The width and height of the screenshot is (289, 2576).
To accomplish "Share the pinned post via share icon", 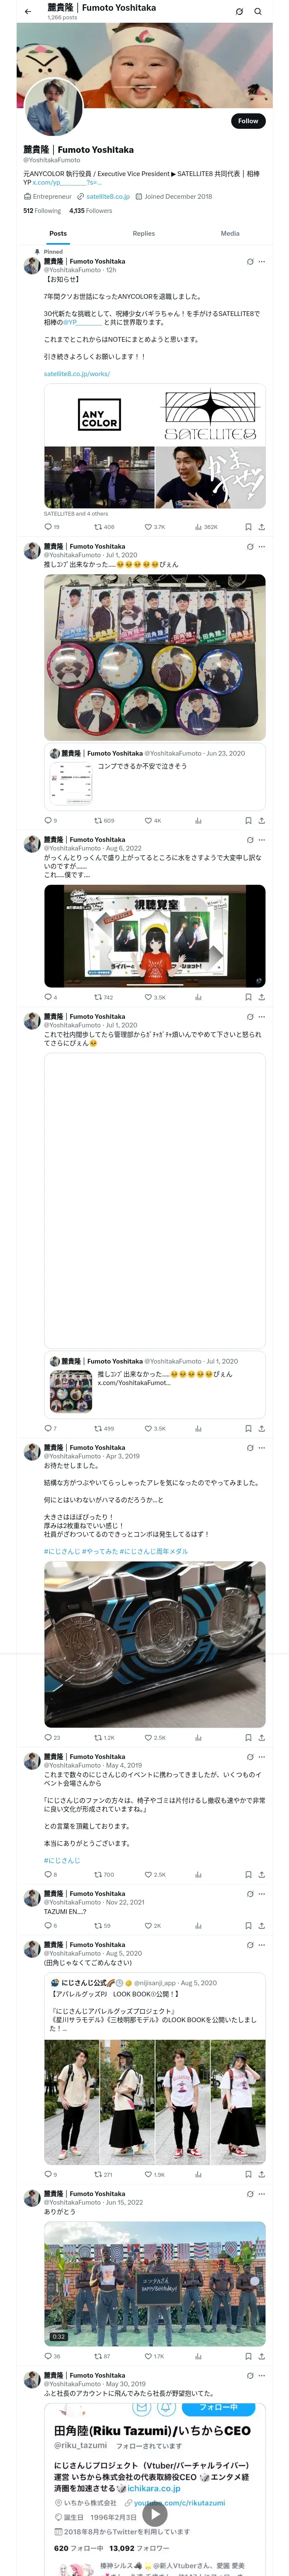I will pos(261,527).
